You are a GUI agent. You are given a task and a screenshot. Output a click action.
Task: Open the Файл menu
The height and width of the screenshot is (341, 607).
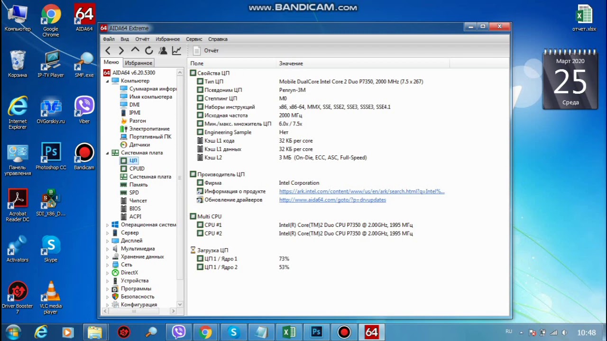109,39
